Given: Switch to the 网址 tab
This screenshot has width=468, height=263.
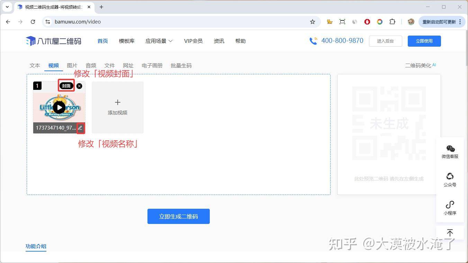Looking at the screenshot, I should coord(128,65).
